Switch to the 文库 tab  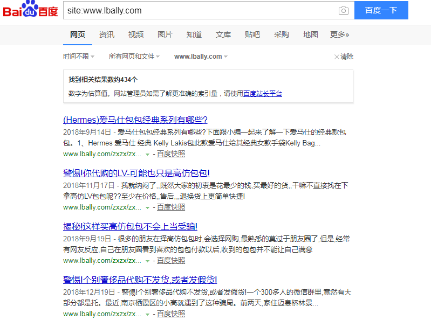(223, 34)
